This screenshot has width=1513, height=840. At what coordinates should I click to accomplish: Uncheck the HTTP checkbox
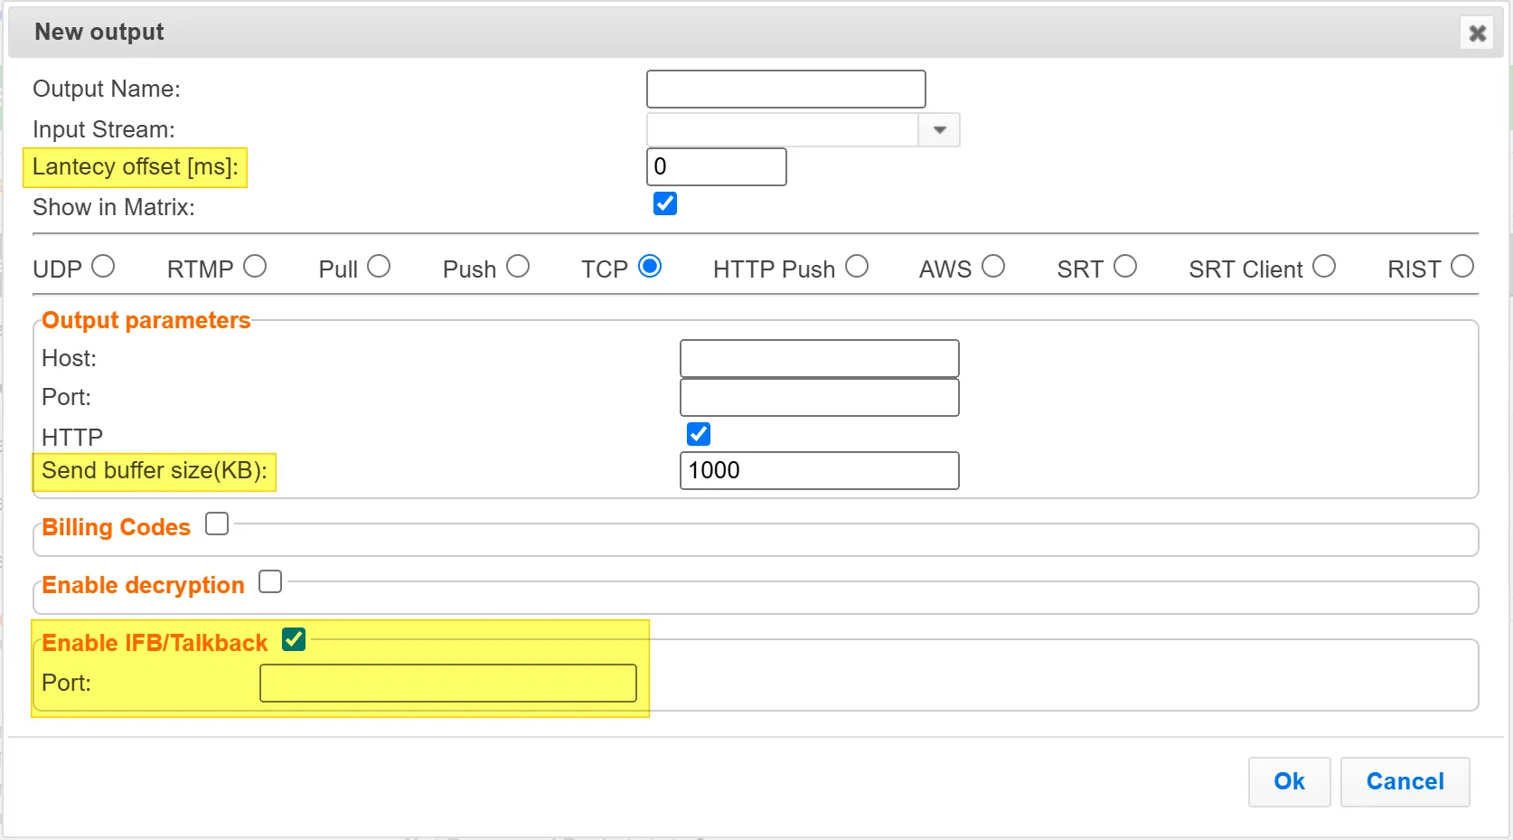[x=699, y=434]
